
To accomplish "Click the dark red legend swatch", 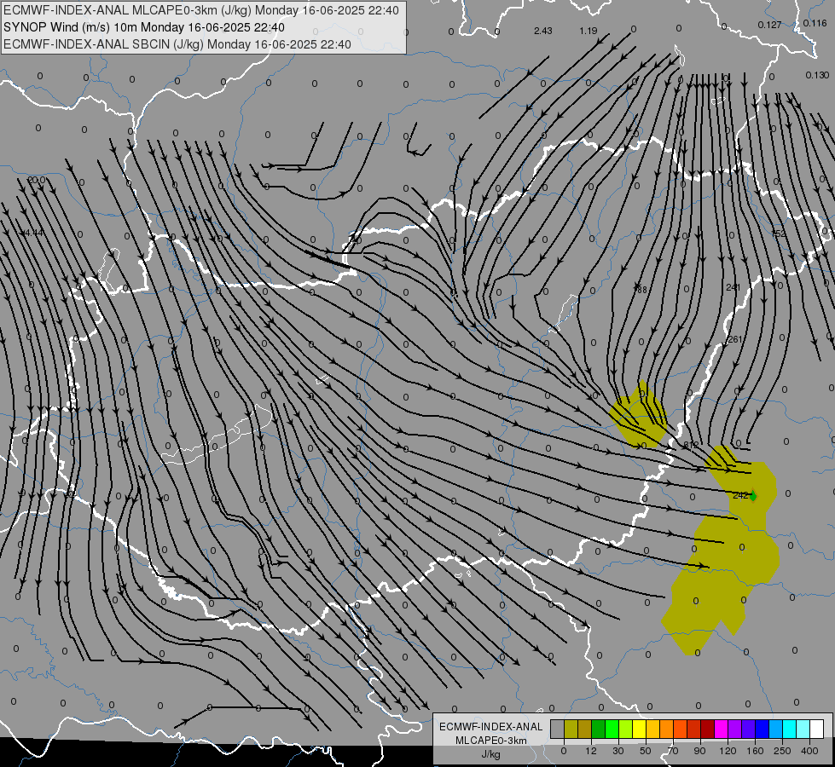I will point(708,729).
